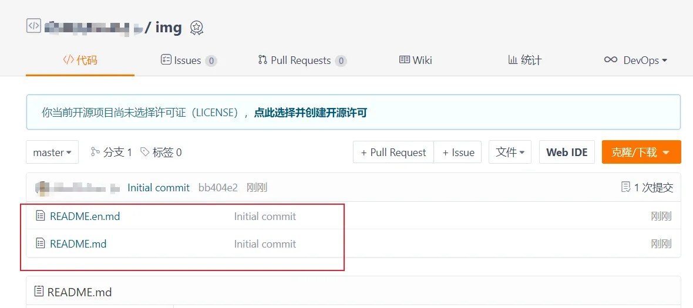Launch the Web IDE button
The height and width of the screenshot is (308, 693).
pos(567,153)
